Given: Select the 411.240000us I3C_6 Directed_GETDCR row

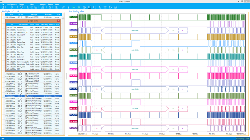Looking at the screenshot, I should [34, 79].
